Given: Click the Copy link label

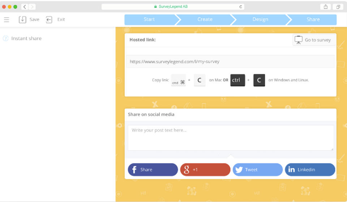Looking at the screenshot, I should (160, 80).
